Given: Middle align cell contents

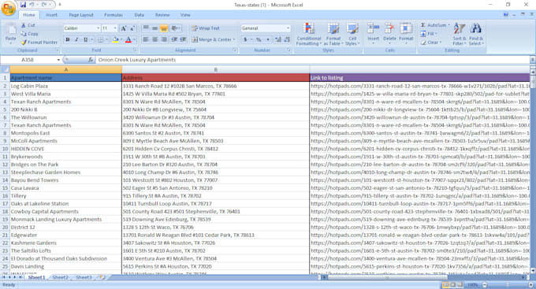Looking at the screenshot, I should point(154,28).
